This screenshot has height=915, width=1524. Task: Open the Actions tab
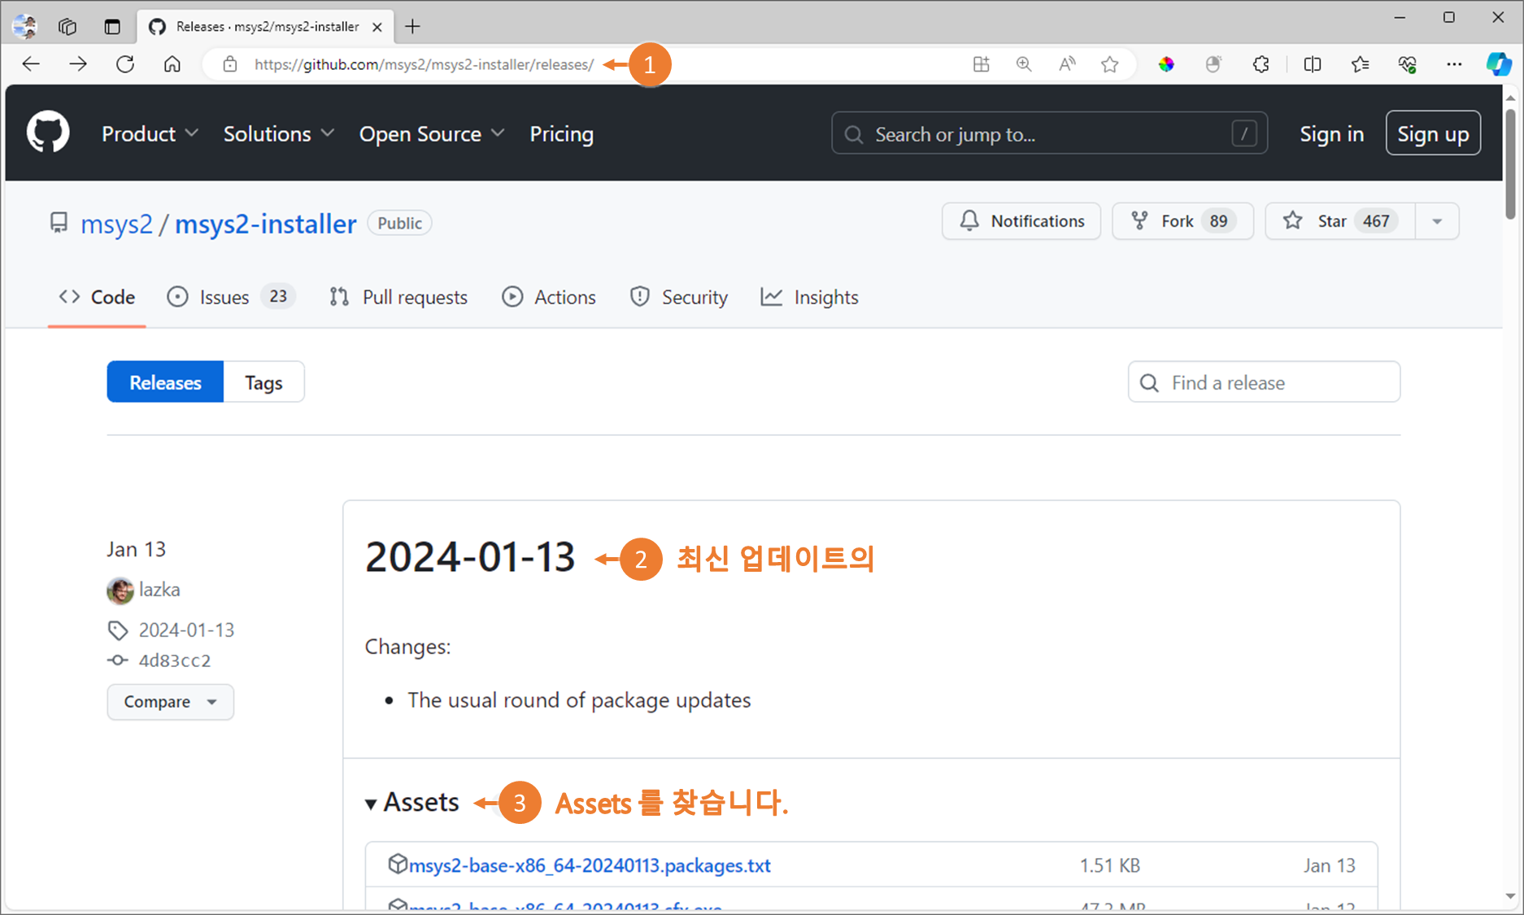[549, 297]
